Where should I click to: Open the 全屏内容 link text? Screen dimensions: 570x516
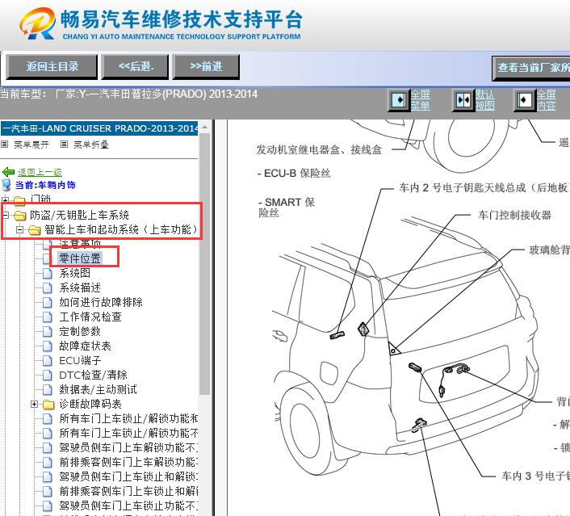547,100
